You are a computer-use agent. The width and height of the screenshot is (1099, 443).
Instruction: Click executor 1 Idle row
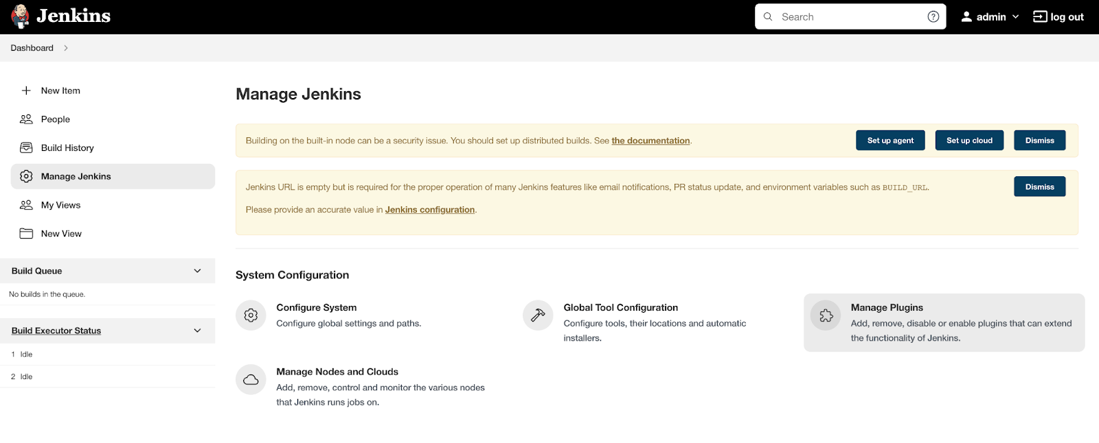point(107,355)
